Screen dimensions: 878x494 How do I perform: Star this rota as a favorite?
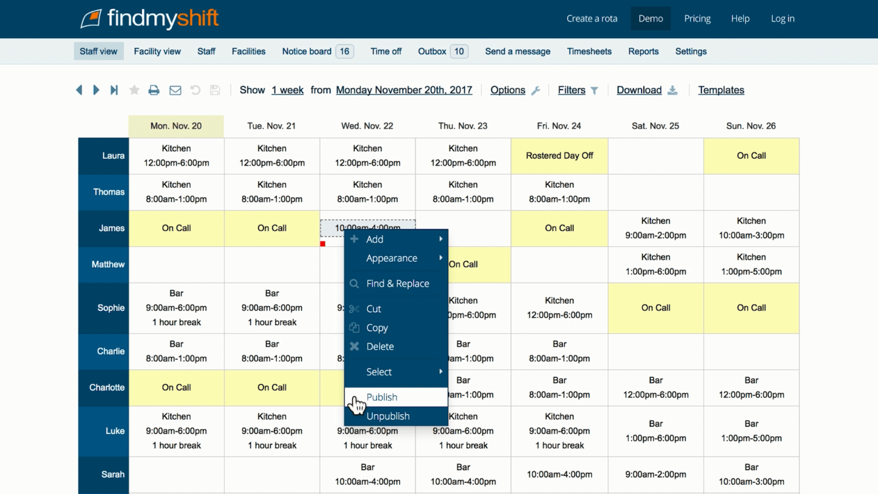(134, 90)
